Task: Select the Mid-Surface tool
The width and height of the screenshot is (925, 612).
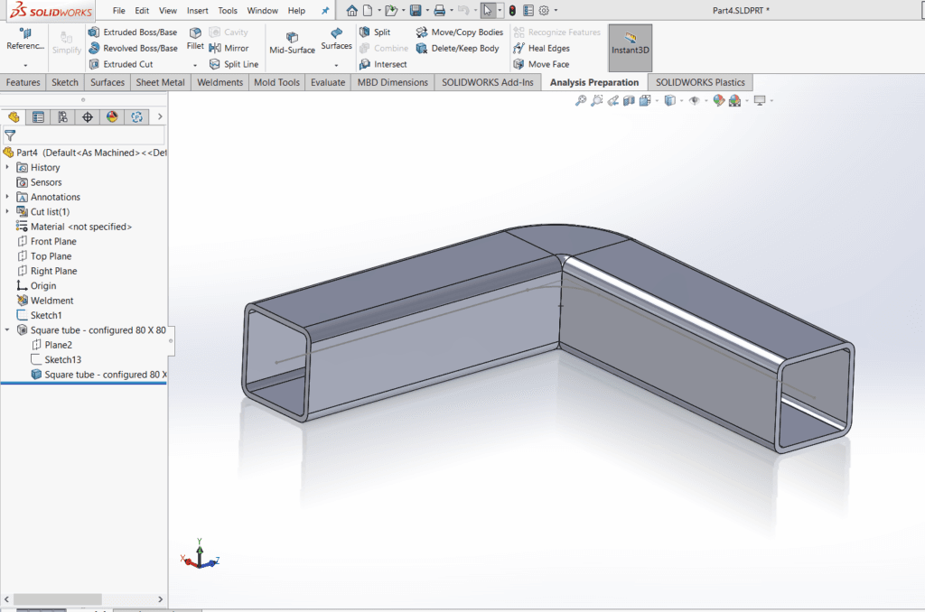Action: (292, 42)
